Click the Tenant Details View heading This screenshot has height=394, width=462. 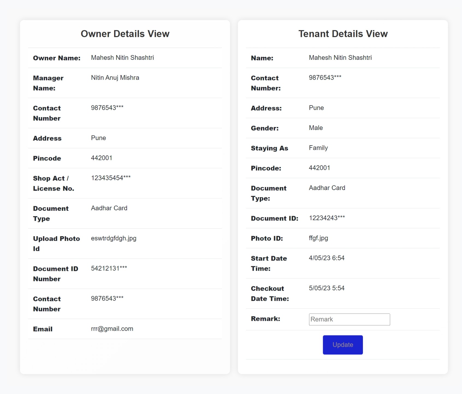tap(343, 34)
